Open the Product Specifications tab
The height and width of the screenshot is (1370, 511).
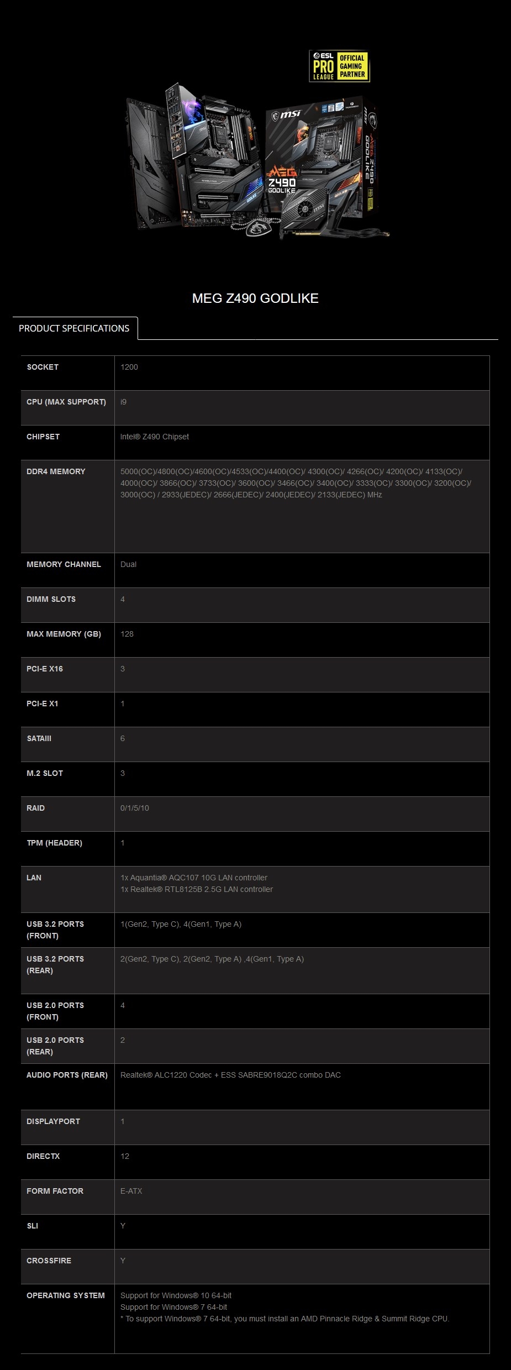click(74, 328)
